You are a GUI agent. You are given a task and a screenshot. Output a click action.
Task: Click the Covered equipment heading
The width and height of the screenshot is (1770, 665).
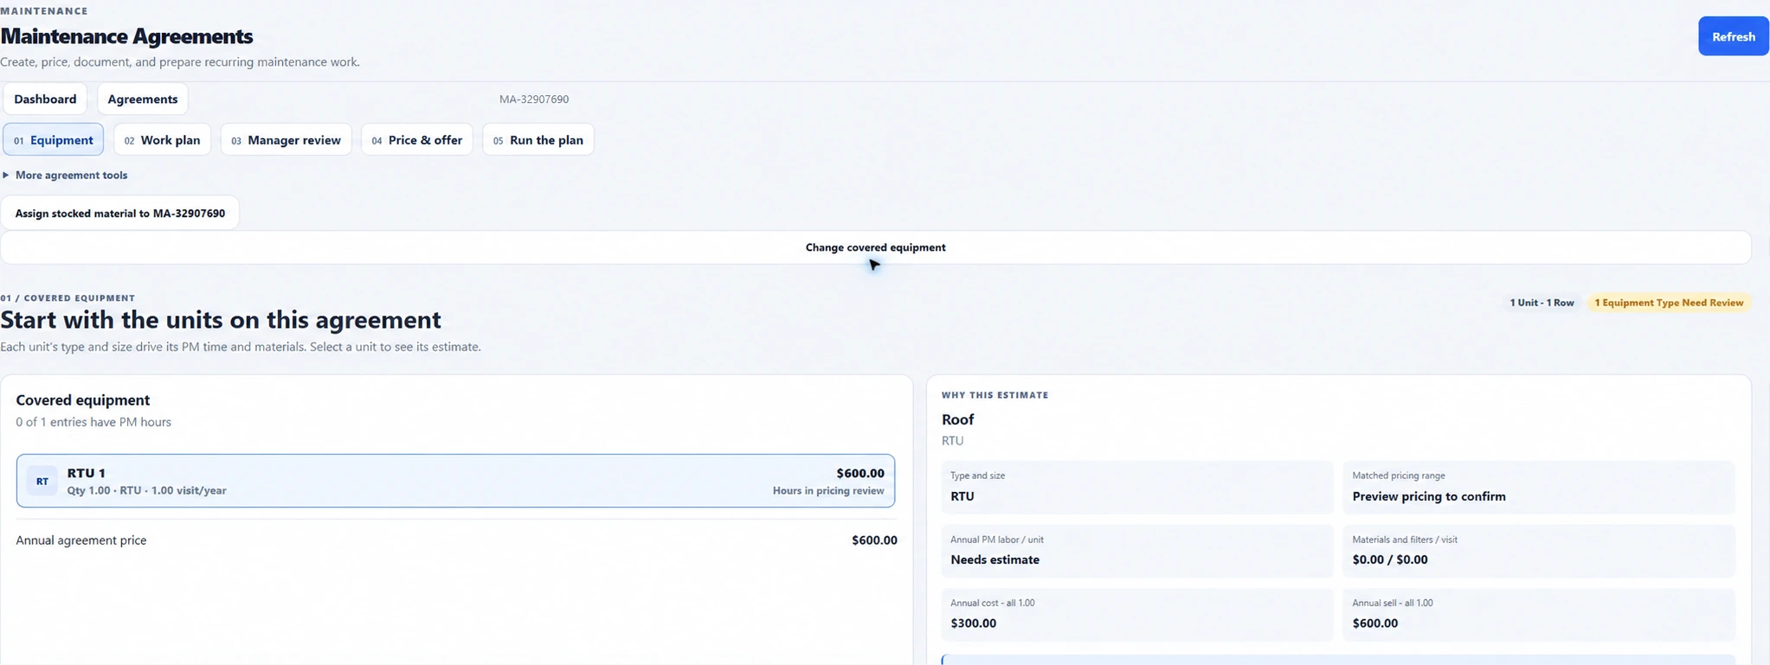(83, 400)
